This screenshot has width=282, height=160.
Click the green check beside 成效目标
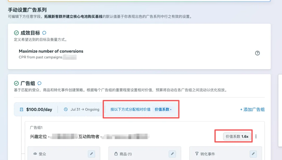16,33
